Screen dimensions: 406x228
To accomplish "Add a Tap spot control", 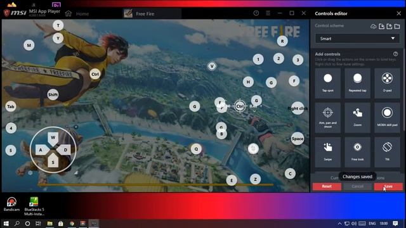I will [327, 83].
